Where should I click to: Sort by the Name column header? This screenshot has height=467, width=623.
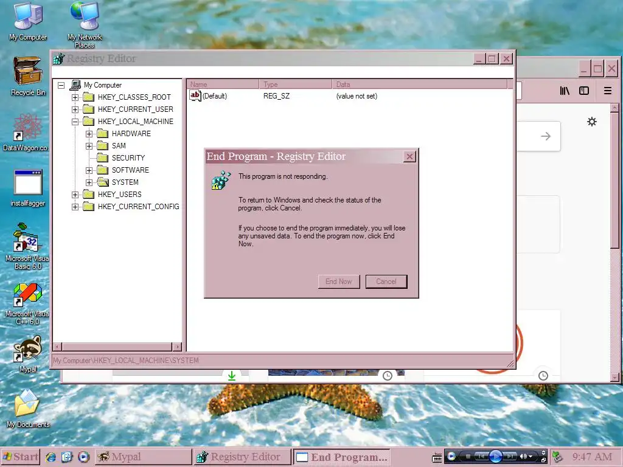tap(223, 84)
